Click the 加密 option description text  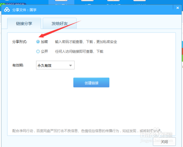click(86, 42)
